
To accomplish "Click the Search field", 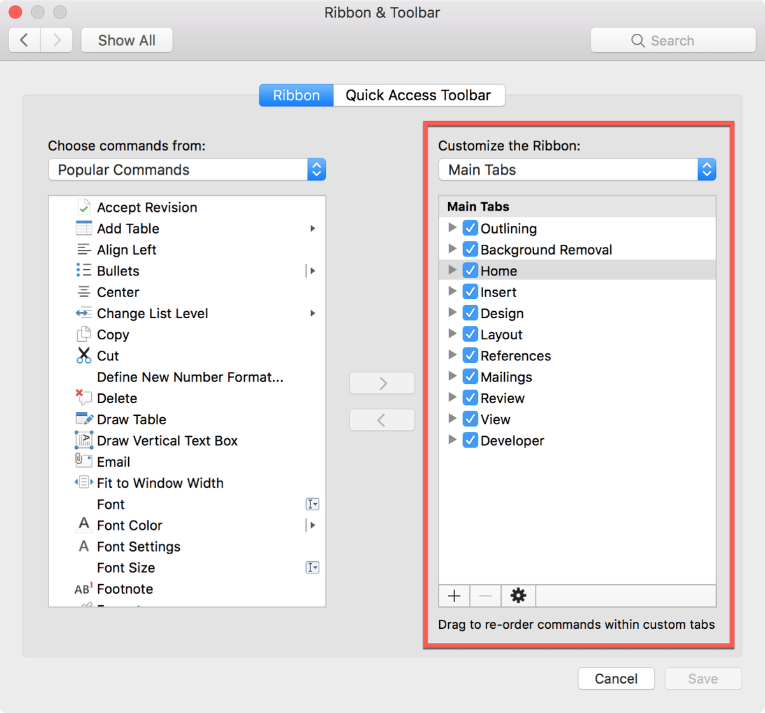I will click(x=673, y=41).
